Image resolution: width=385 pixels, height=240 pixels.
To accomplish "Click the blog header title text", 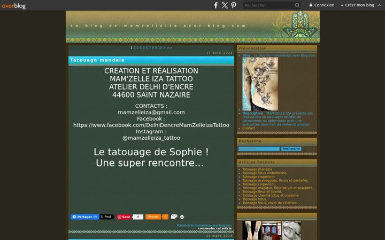I will [158, 26].
